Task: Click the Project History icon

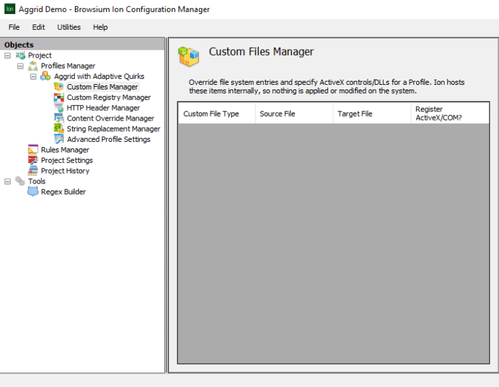Action: point(32,171)
